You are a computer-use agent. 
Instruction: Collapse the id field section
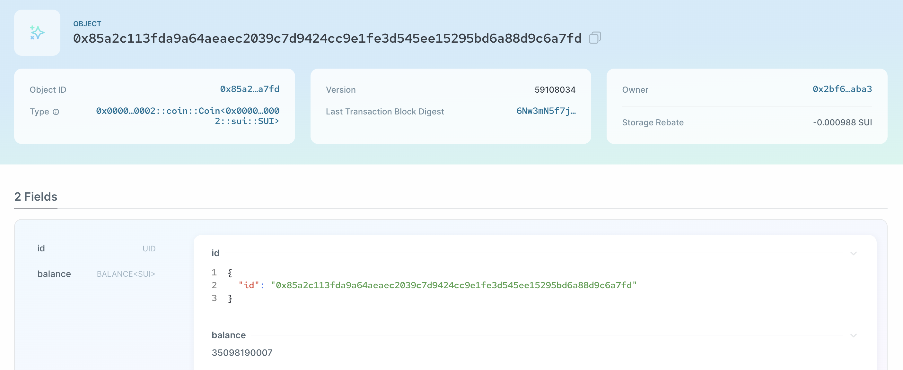(x=853, y=253)
